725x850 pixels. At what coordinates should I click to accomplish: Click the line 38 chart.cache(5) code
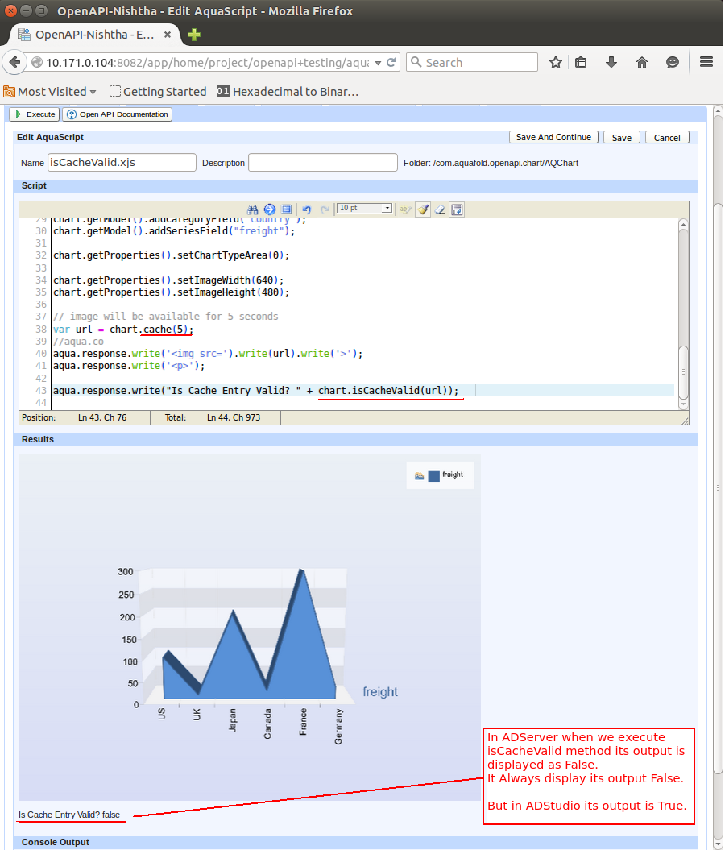[123, 329]
